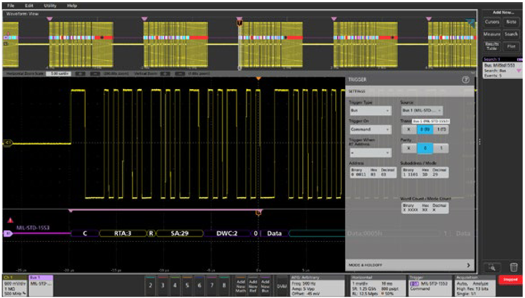
Task: Click the Results Table button
Action: tap(492, 46)
